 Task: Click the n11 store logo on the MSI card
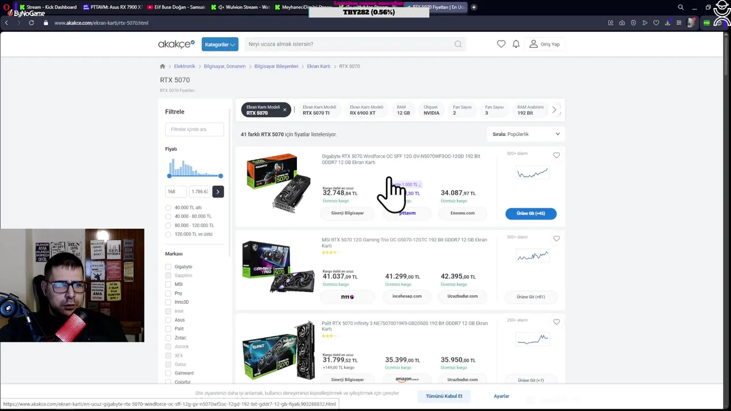tap(347, 297)
